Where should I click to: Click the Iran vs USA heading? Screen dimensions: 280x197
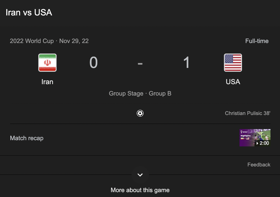click(x=29, y=12)
